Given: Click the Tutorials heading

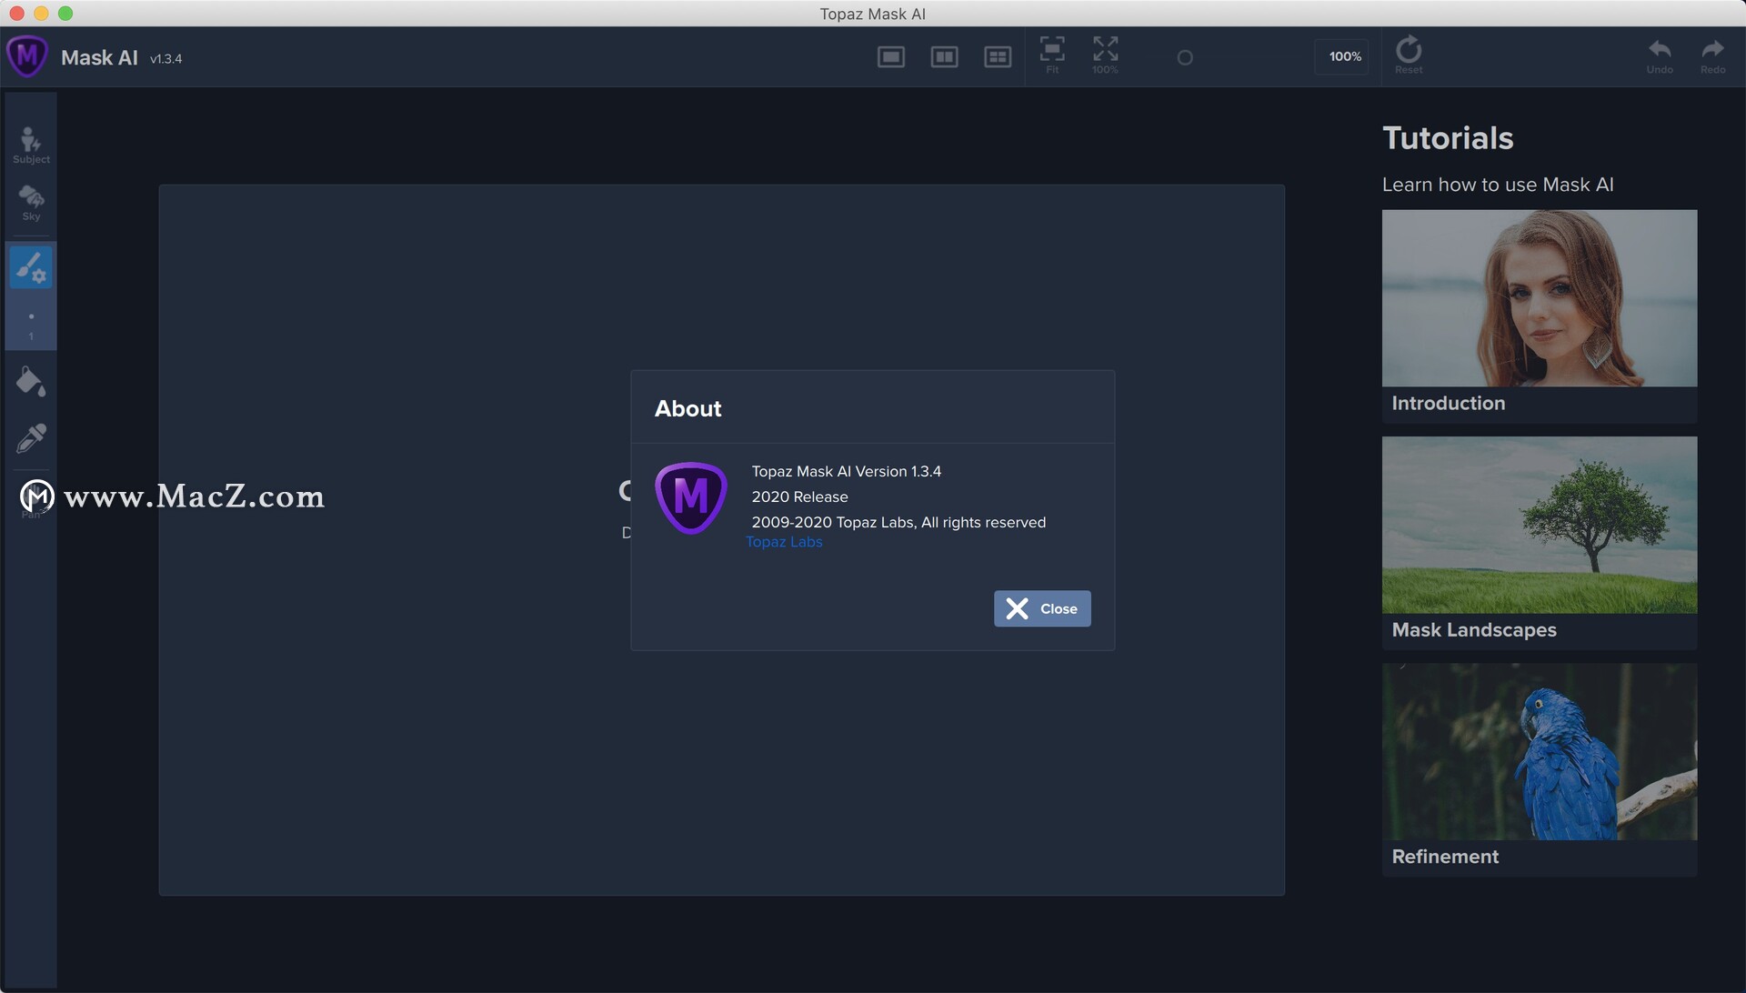Looking at the screenshot, I should pyautogui.click(x=1448, y=138).
